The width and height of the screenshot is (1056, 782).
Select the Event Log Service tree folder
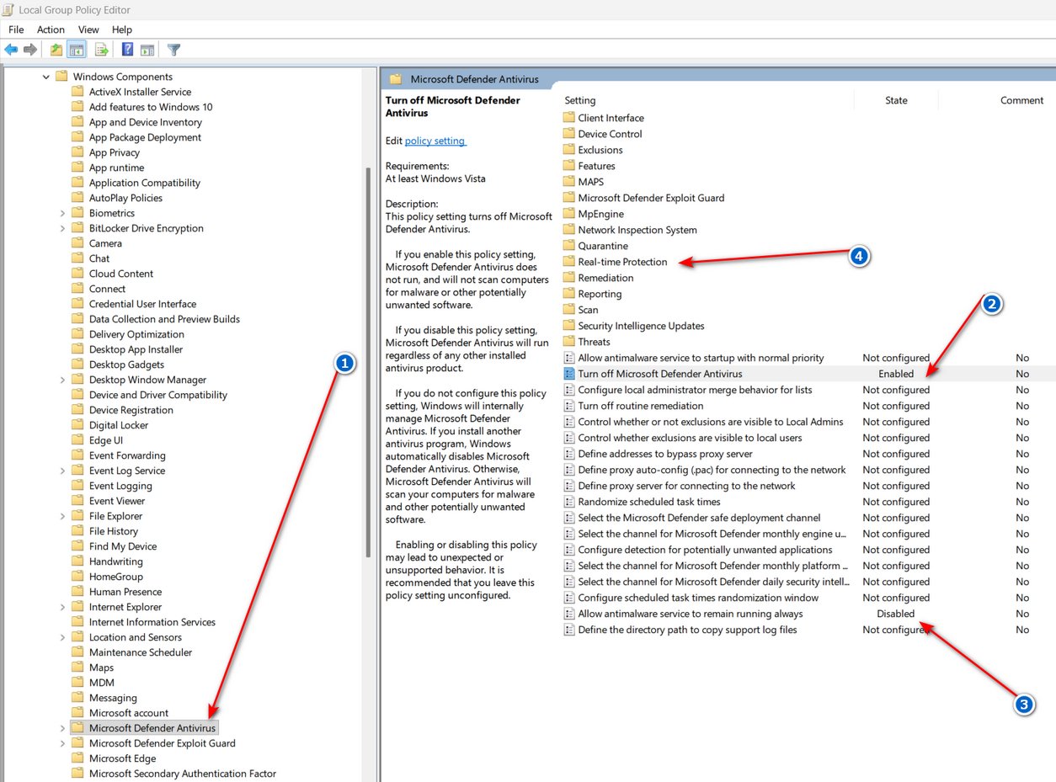127,471
